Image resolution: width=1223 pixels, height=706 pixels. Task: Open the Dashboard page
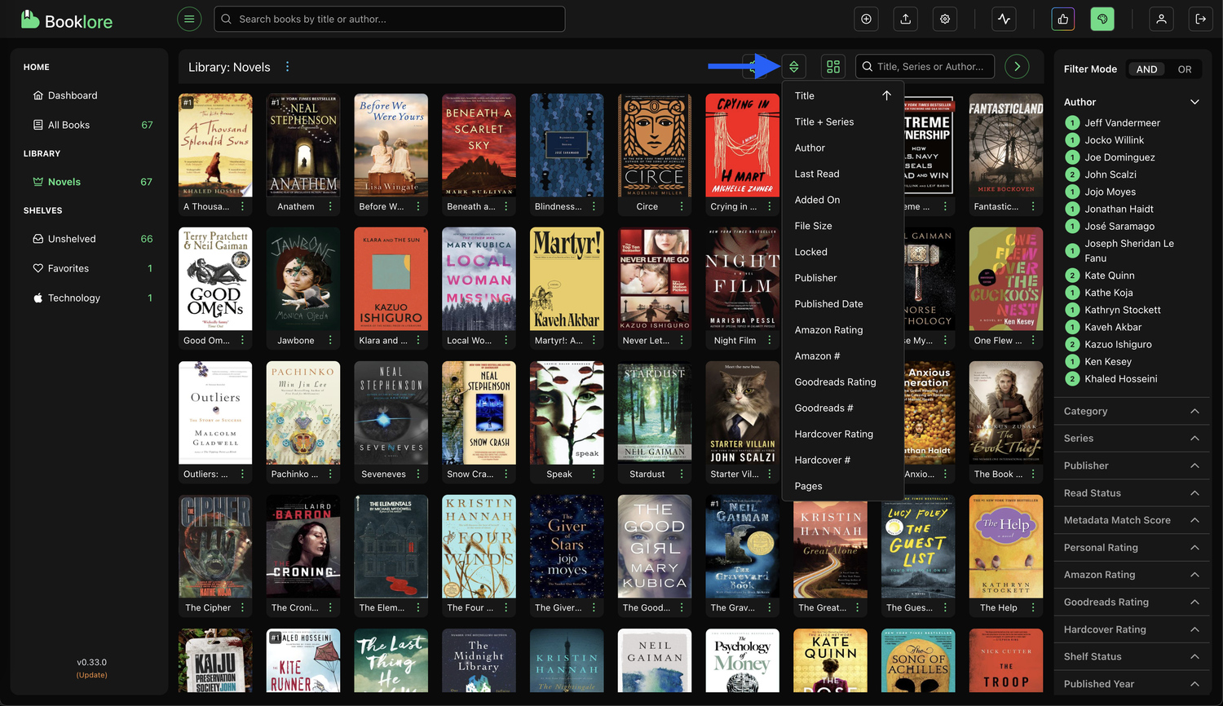pyautogui.click(x=73, y=95)
